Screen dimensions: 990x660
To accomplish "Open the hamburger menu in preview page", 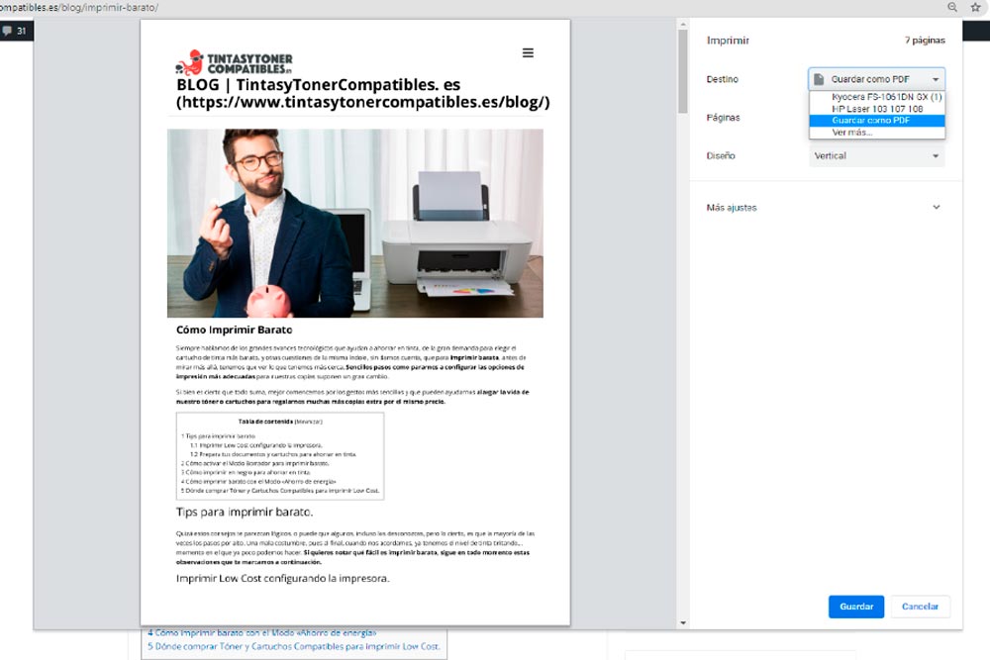I will tap(528, 53).
